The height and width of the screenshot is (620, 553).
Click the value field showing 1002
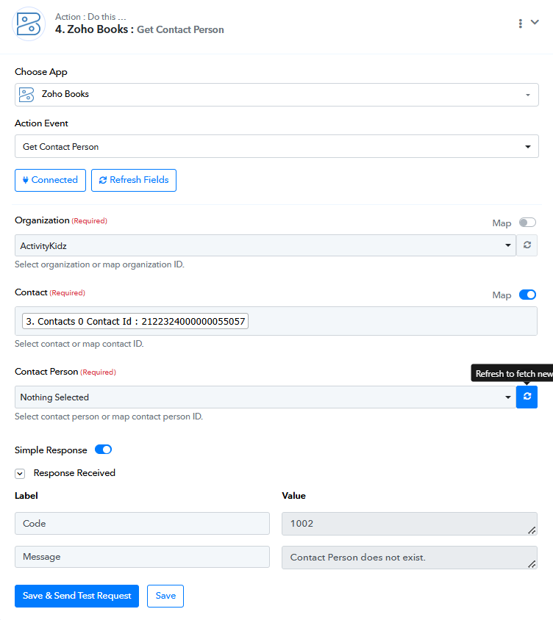click(x=410, y=524)
